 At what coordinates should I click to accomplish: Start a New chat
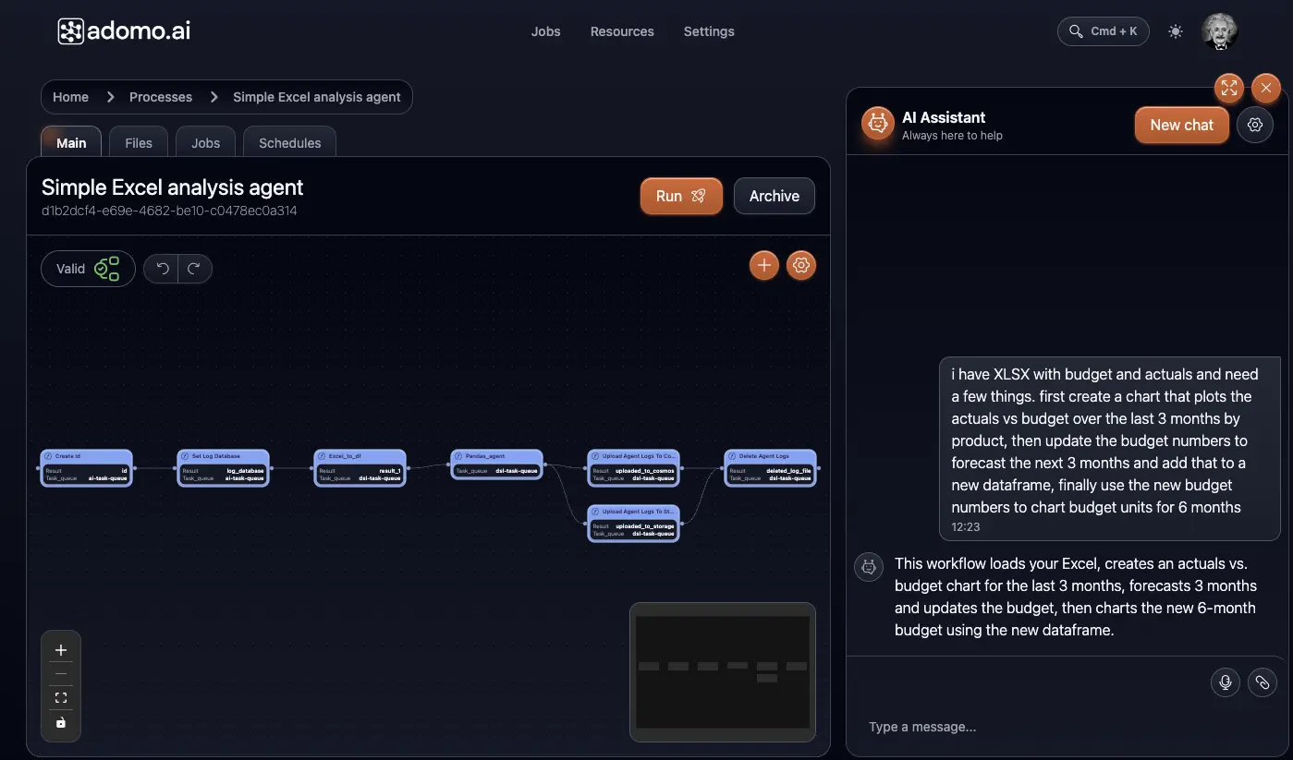pyautogui.click(x=1181, y=125)
